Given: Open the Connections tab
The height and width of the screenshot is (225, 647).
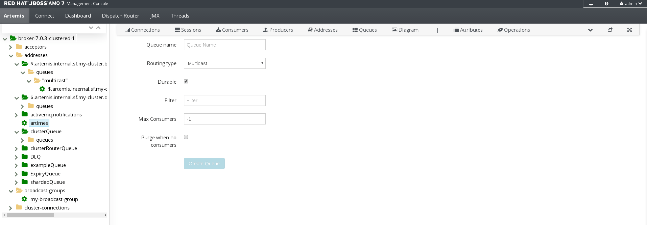Looking at the screenshot, I should [142, 30].
